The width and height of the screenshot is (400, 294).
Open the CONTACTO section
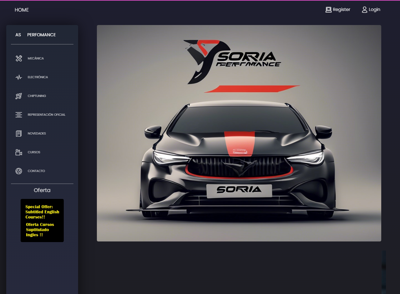point(36,171)
